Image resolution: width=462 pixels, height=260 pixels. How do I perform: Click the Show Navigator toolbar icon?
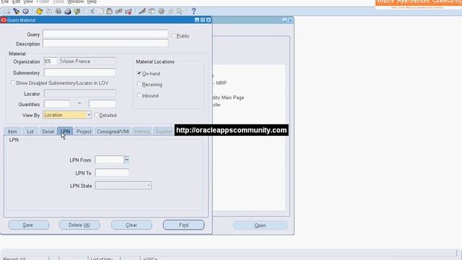(x=26, y=12)
